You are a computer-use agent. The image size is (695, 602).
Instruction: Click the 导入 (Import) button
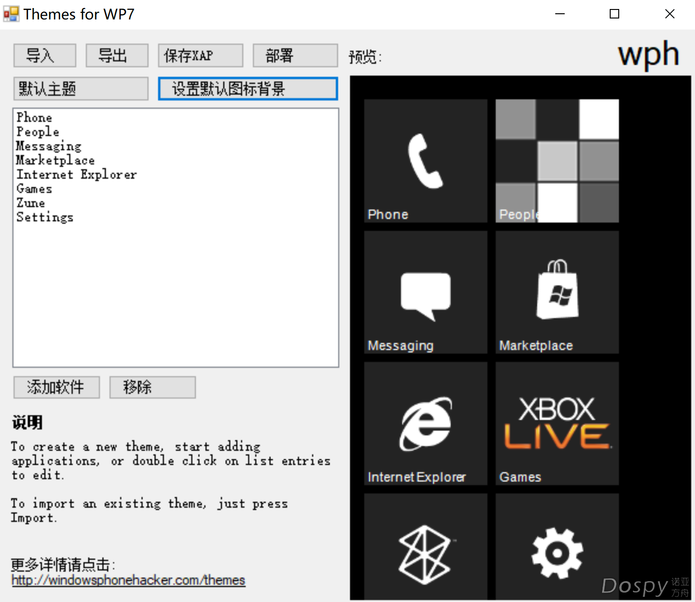45,55
